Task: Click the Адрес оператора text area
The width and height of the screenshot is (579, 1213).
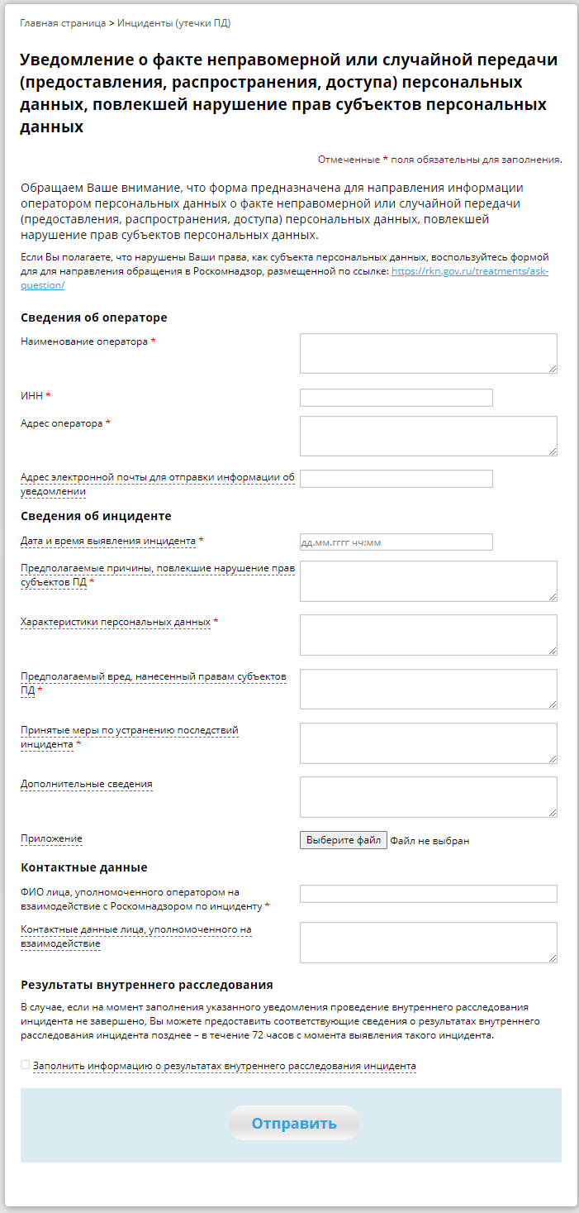Action: [x=428, y=436]
